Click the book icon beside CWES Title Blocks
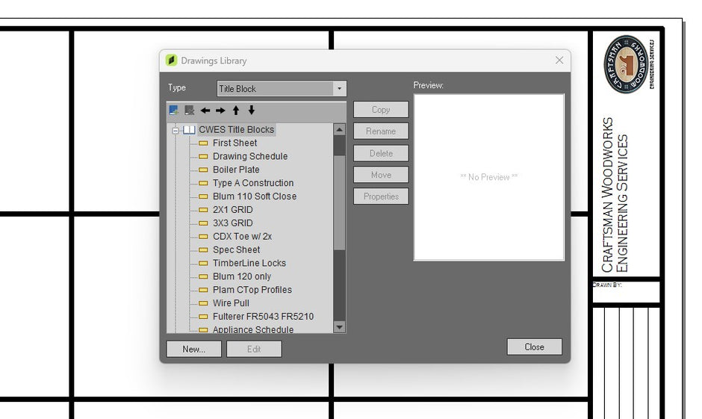 click(190, 130)
